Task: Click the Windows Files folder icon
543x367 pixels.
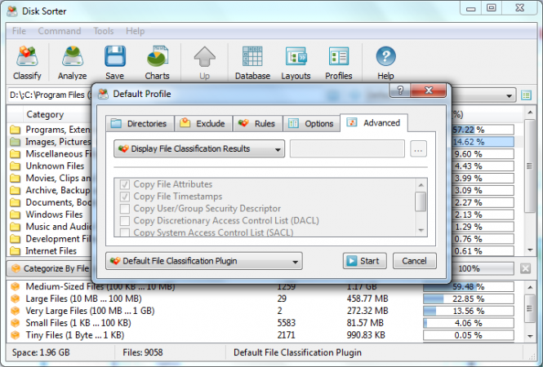Action: tap(15, 214)
